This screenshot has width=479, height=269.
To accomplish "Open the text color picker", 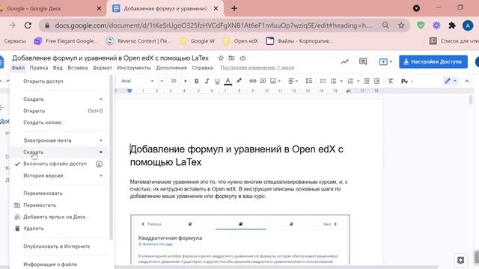I will (228, 81).
